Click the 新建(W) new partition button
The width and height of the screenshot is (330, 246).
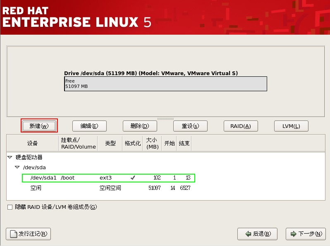(39, 126)
